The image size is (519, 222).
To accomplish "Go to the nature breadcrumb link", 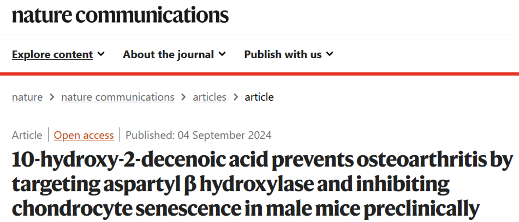I will [27, 97].
